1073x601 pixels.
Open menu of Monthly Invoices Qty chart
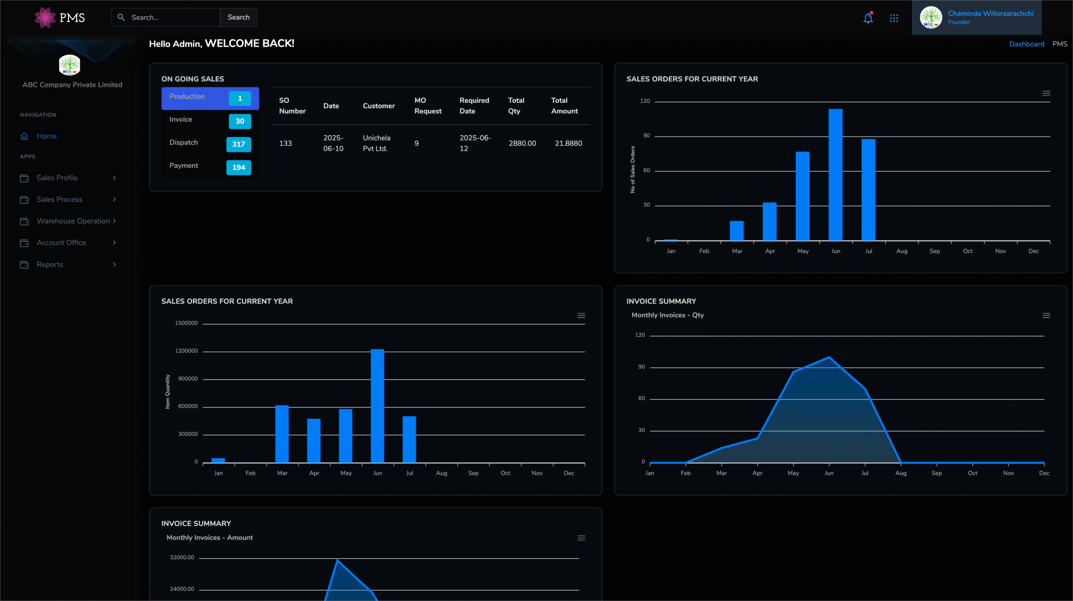tap(1046, 315)
